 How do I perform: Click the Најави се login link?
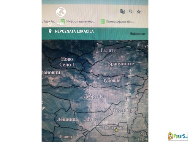point(137,34)
